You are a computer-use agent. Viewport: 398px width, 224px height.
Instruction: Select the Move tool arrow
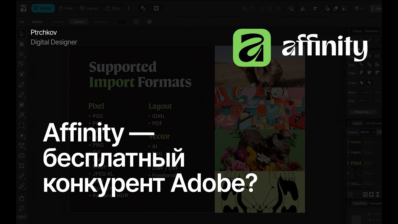[x=21, y=34]
